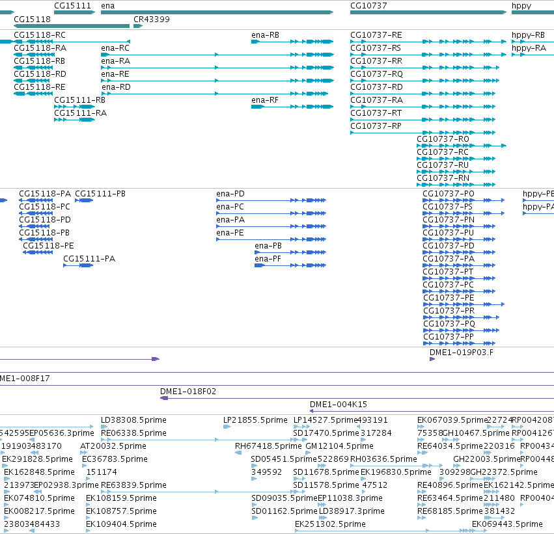Open the CG15118-PE polypeptide label
The width and height of the screenshot is (554, 534).
[48, 246]
